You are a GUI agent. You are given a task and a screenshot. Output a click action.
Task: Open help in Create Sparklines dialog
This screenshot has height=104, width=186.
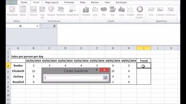96,70
